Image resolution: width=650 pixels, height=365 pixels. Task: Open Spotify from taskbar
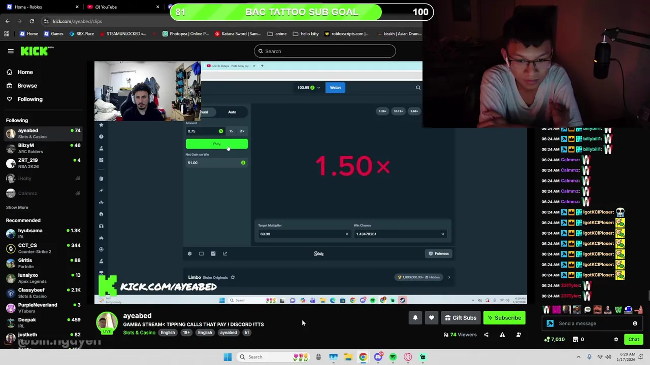[x=393, y=357]
